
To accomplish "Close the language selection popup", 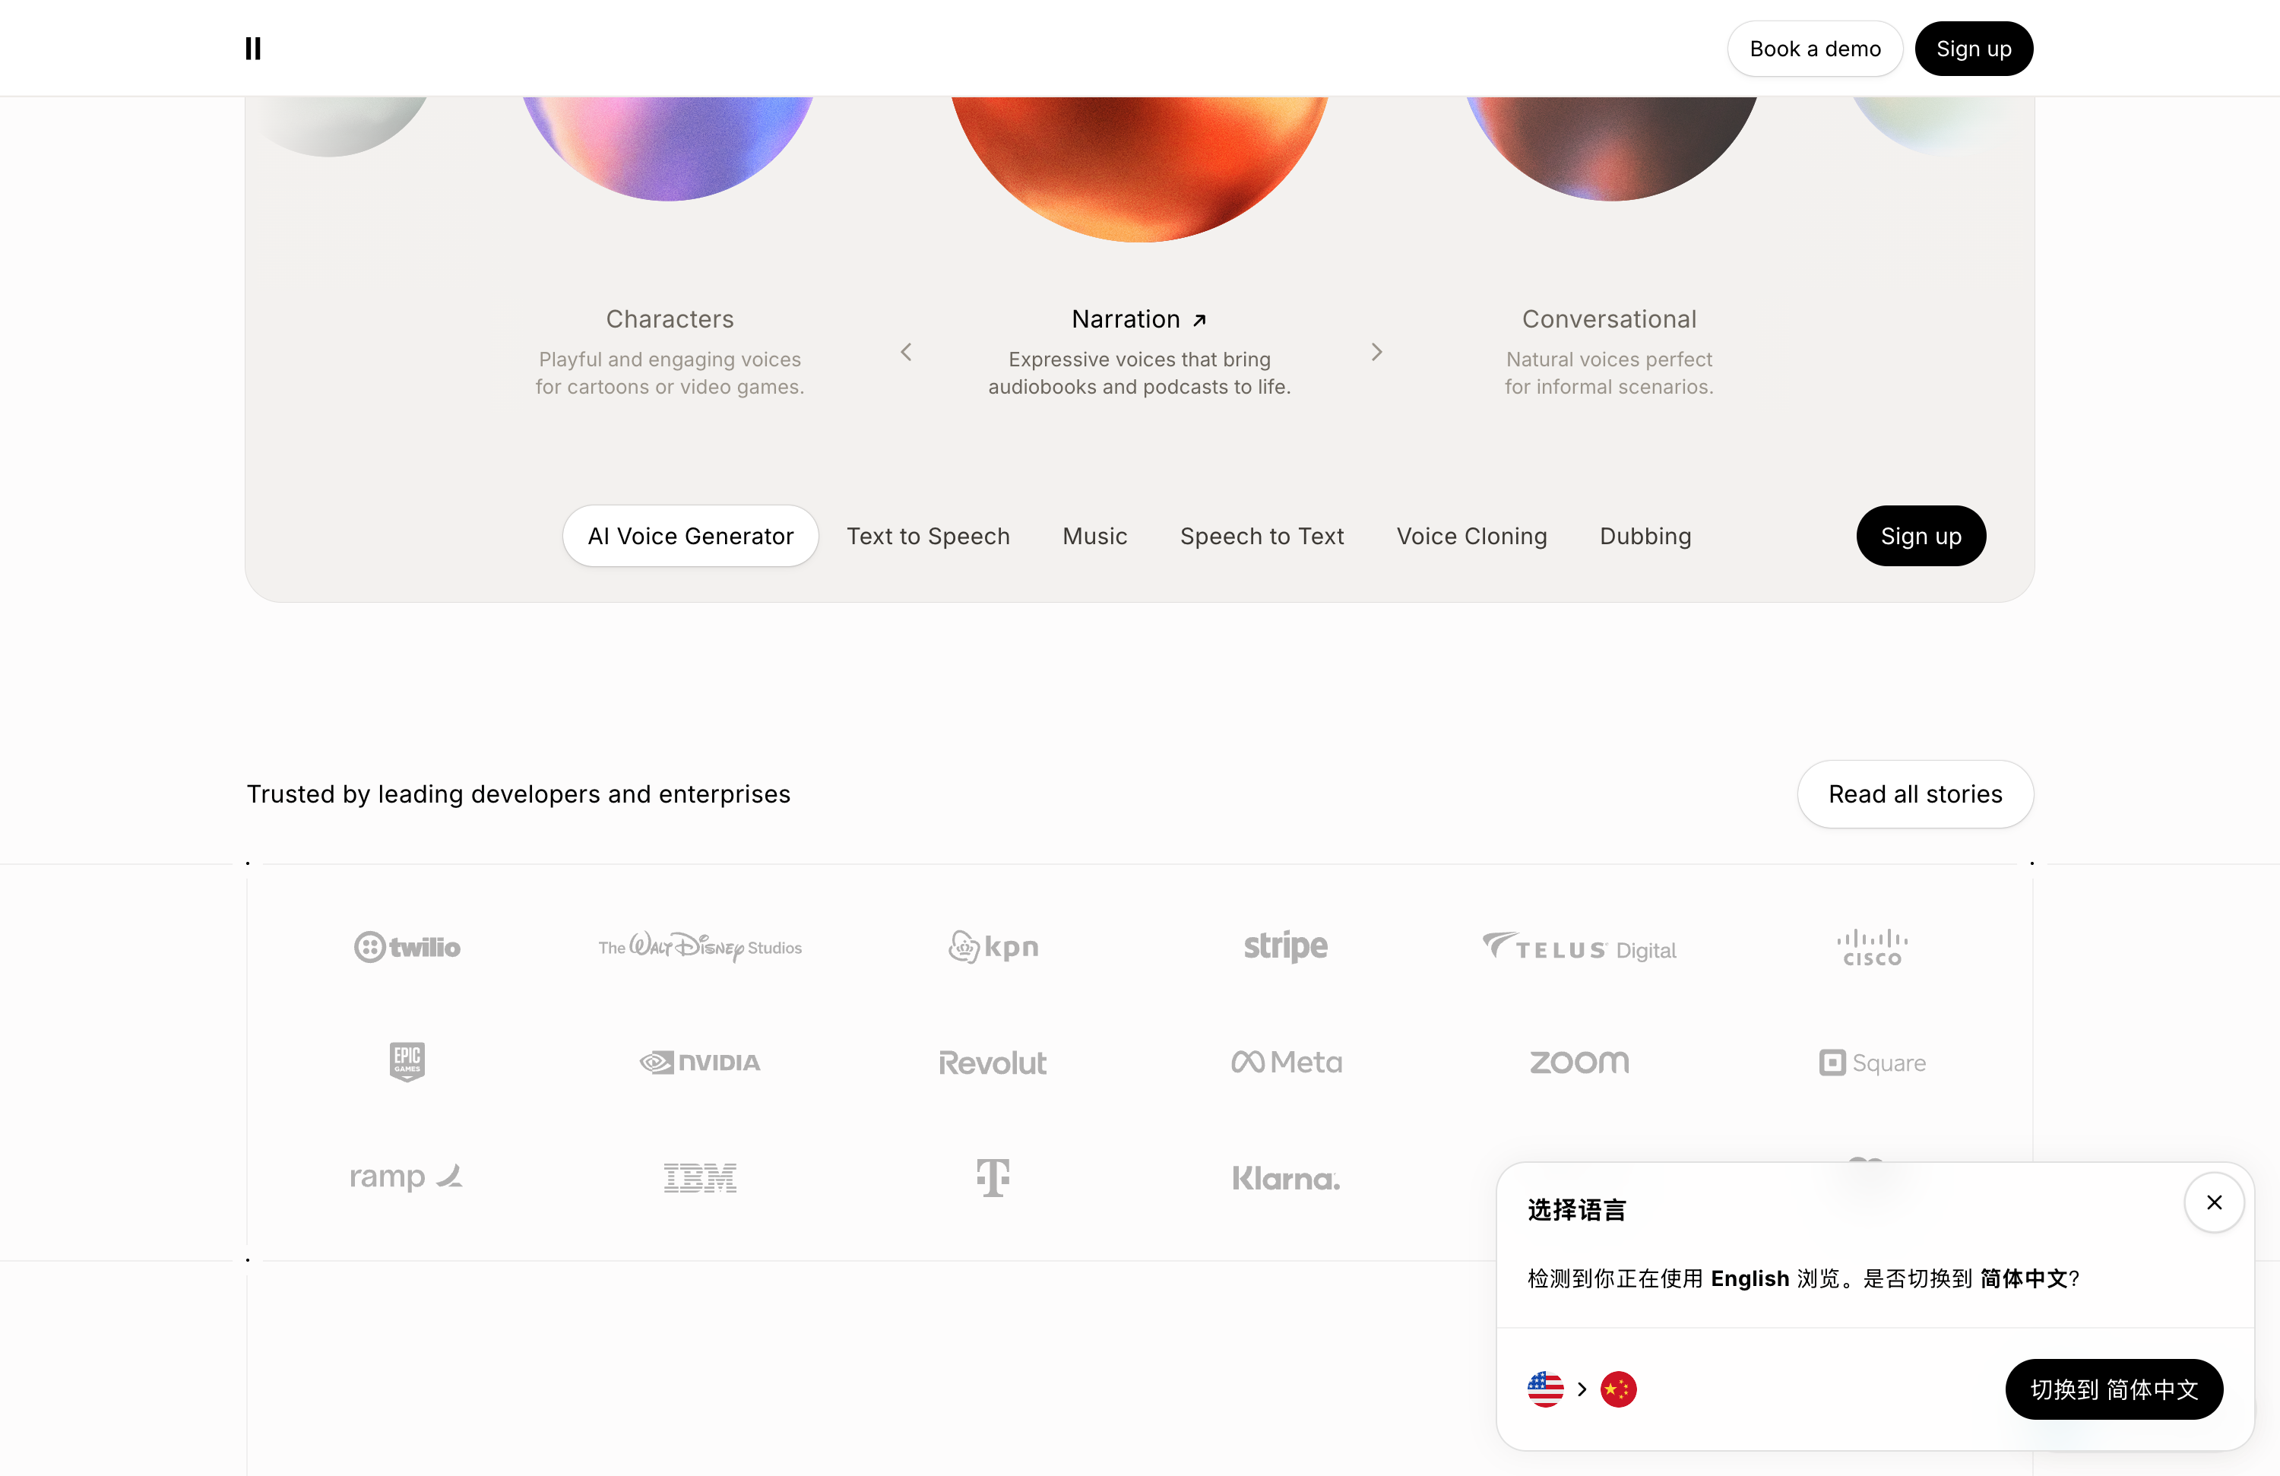I will [2214, 1202].
